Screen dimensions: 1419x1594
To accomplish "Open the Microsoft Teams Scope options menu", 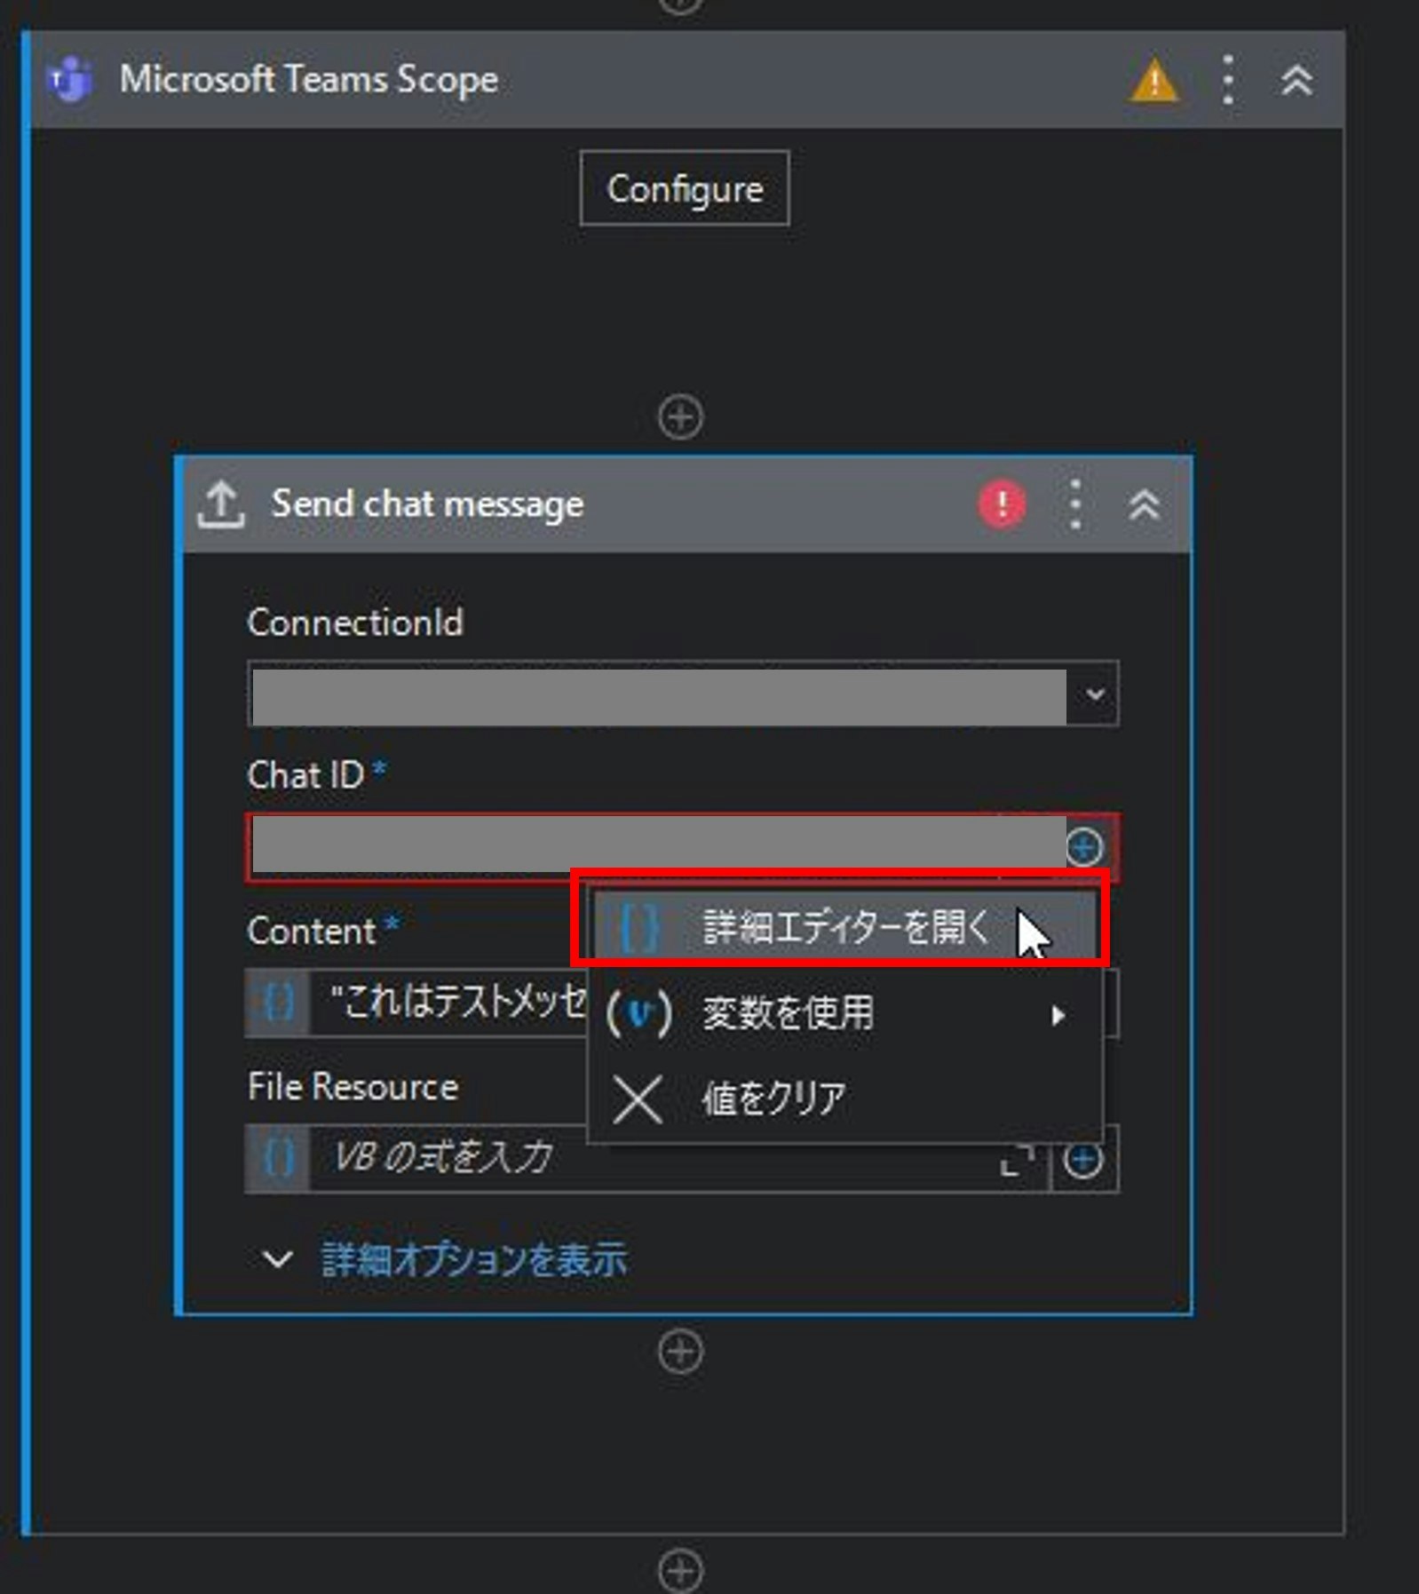I will 1227,80.
